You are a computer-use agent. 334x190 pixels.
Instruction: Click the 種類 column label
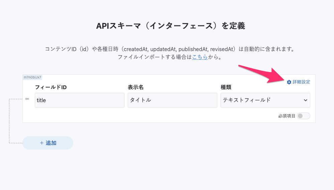(x=226, y=87)
